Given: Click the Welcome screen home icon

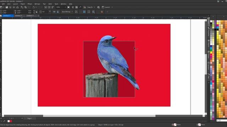Looking at the screenshot, I should (1, 16).
